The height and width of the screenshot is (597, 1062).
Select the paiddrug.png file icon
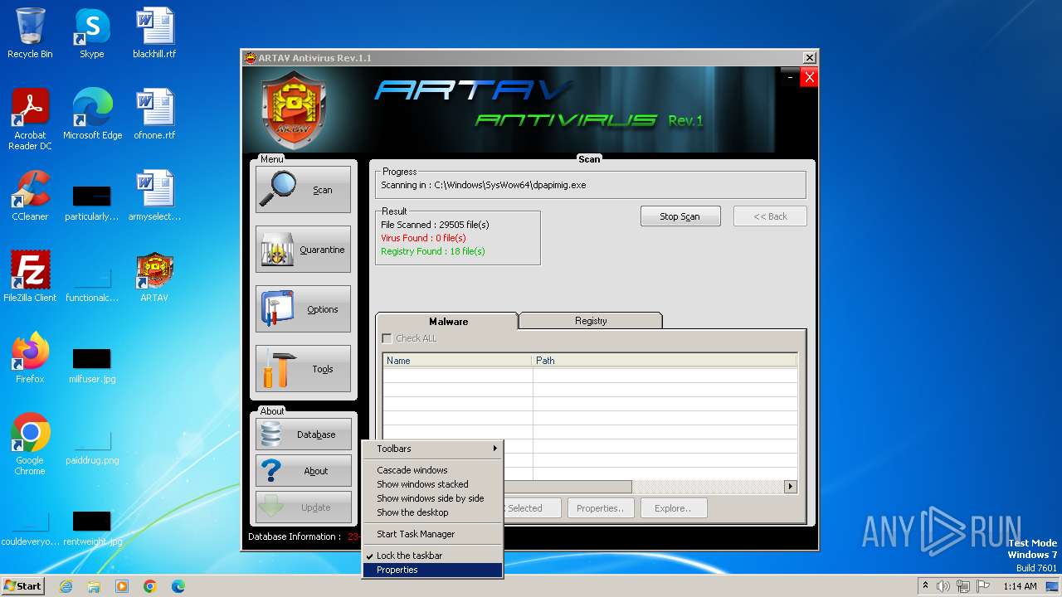92,448
